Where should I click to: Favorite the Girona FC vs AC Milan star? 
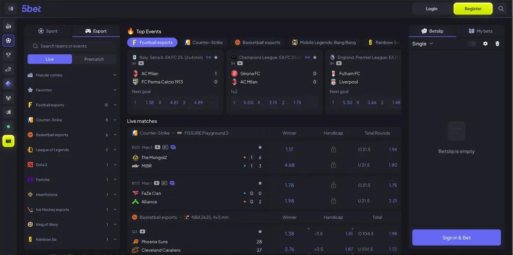point(315,57)
